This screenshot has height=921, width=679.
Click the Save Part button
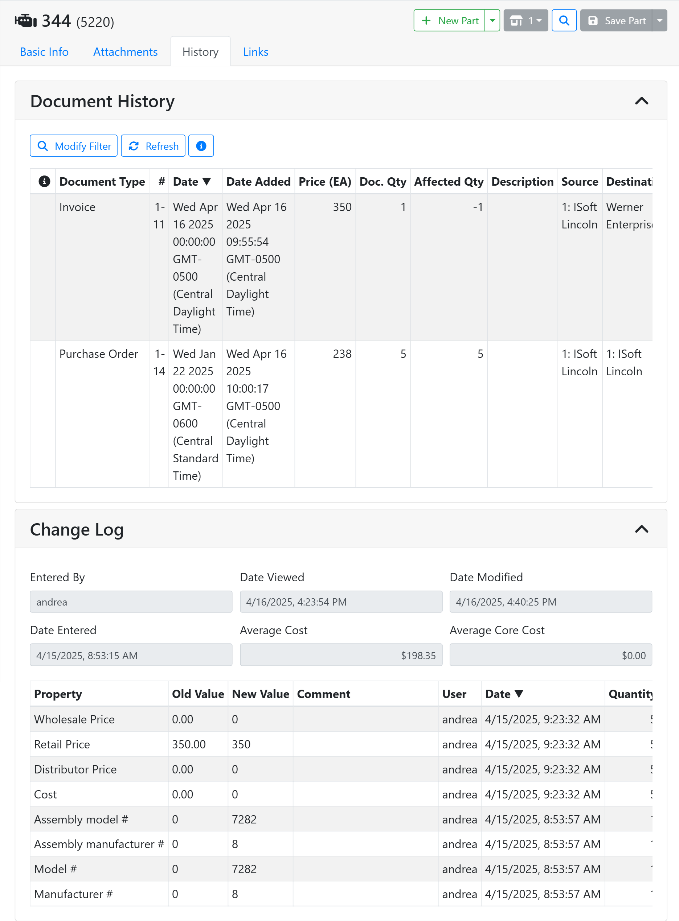click(x=616, y=21)
